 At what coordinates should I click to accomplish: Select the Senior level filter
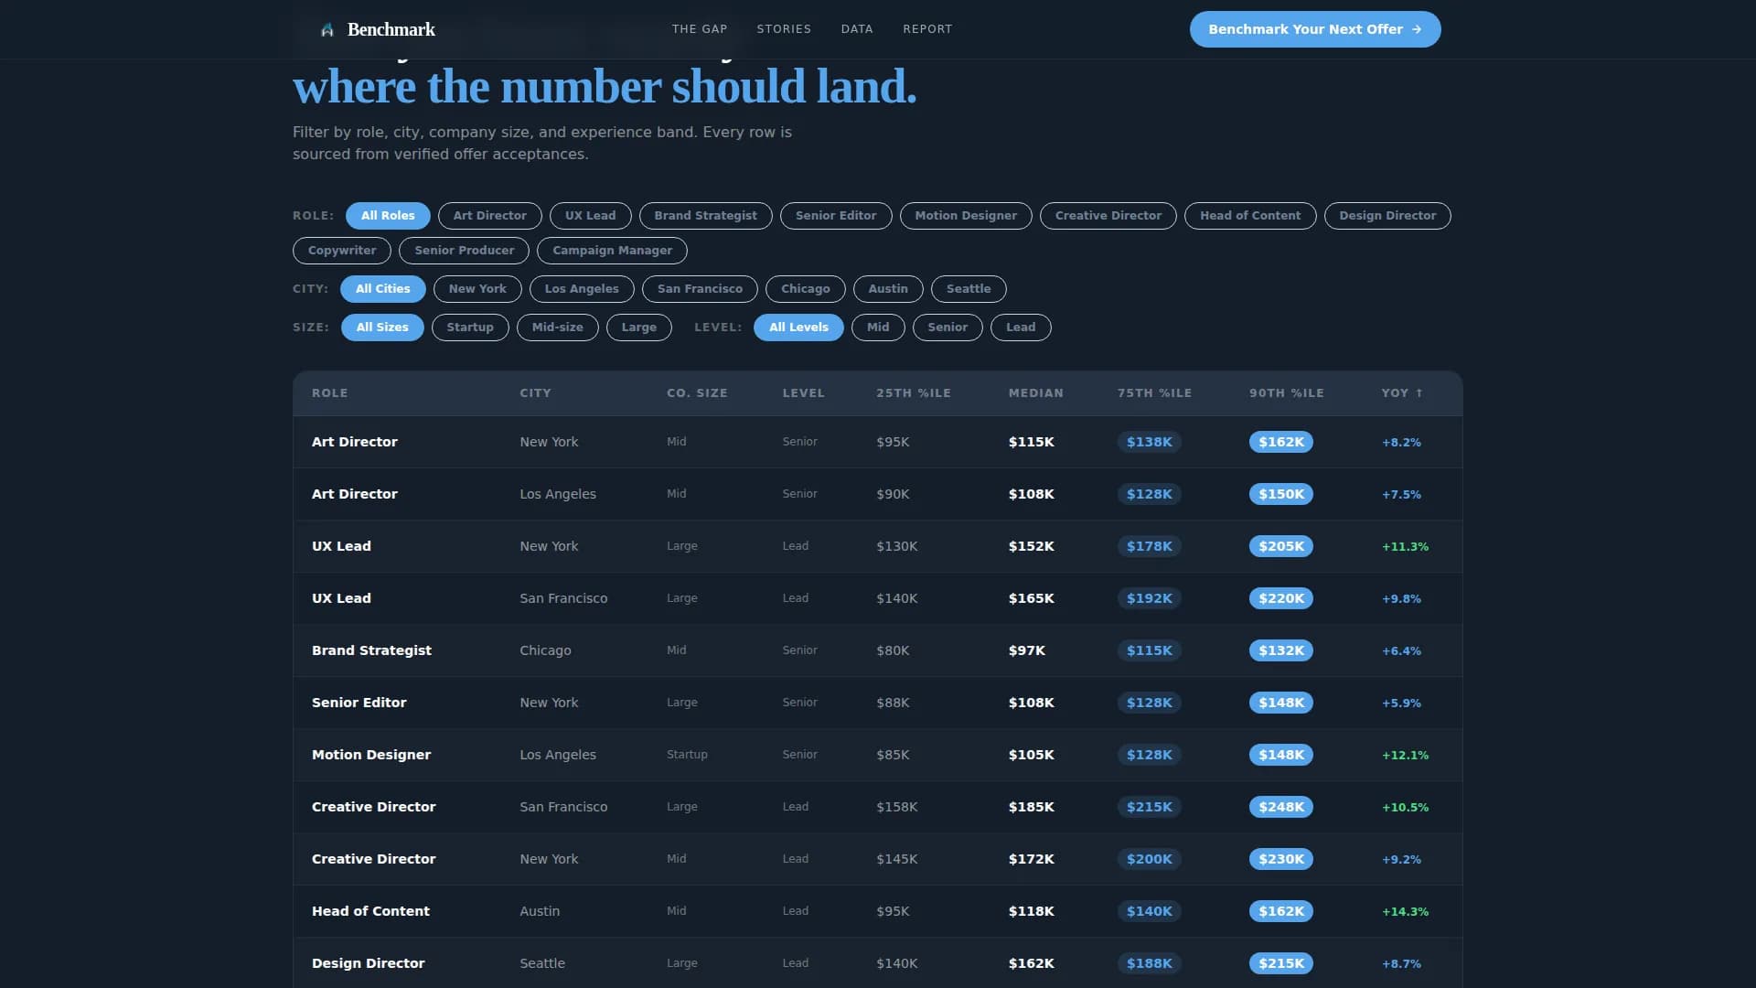click(948, 327)
